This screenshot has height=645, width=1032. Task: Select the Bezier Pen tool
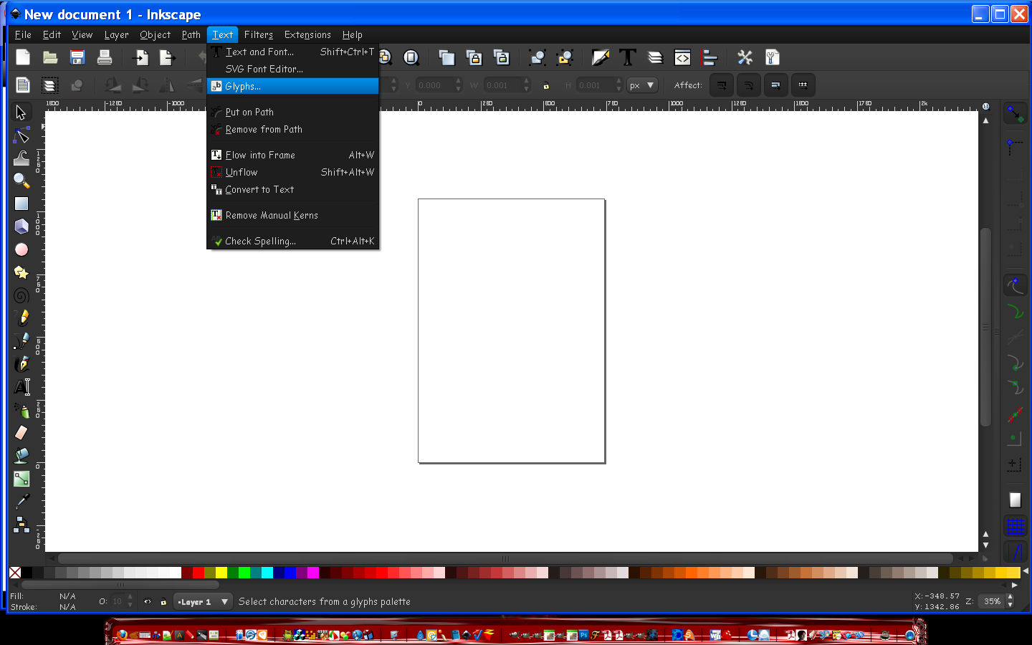(x=21, y=341)
